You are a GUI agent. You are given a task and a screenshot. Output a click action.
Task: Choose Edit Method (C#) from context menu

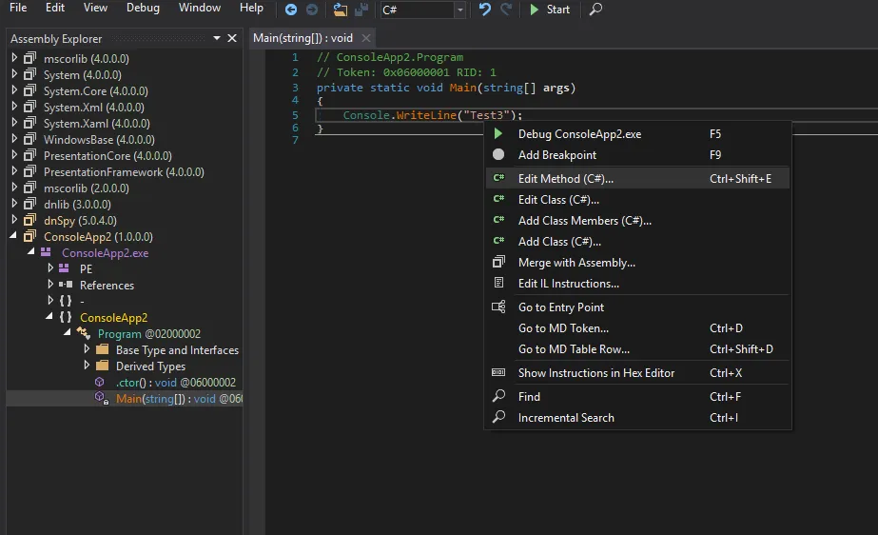(x=566, y=178)
